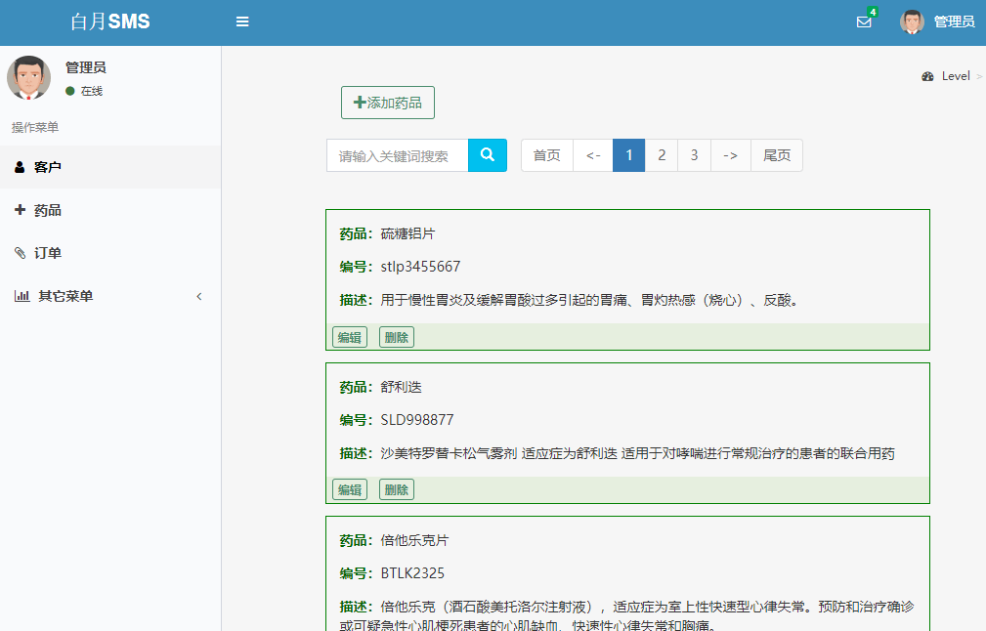Focus the keyword search input field
The image size is (986, 631).
pos(398,156)
